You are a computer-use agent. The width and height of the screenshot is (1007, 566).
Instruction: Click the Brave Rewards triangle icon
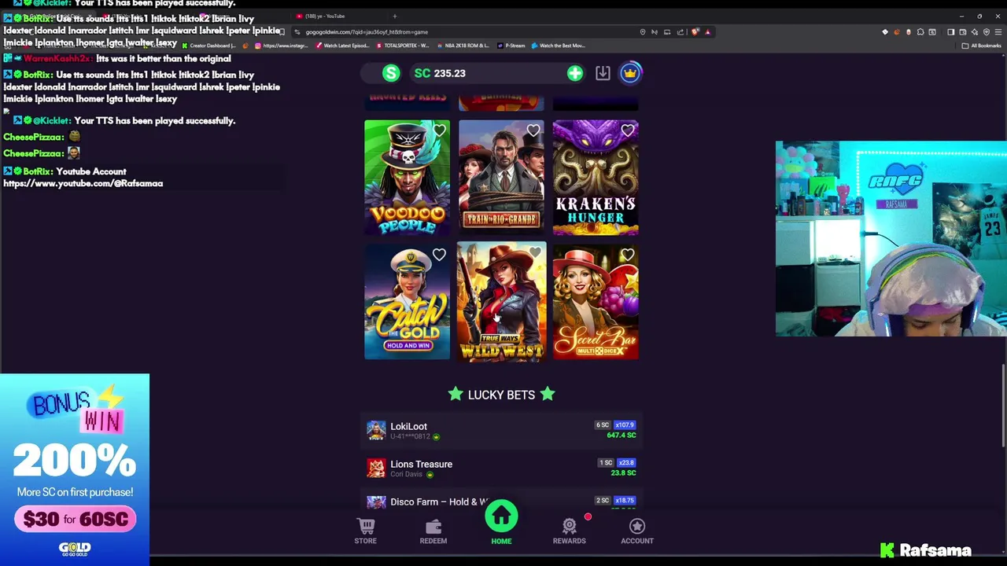click(x=708, y=32)
